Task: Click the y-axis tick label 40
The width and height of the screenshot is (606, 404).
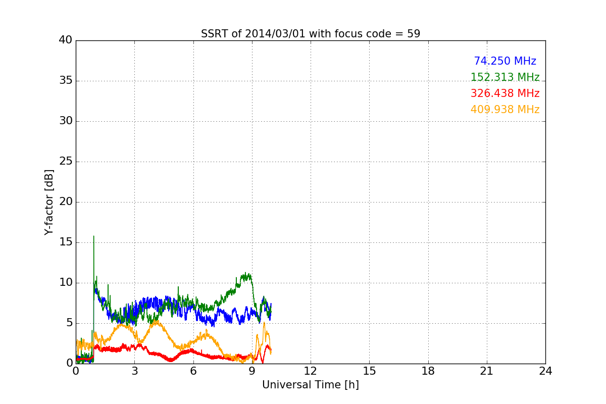Action: click(66, 40)
